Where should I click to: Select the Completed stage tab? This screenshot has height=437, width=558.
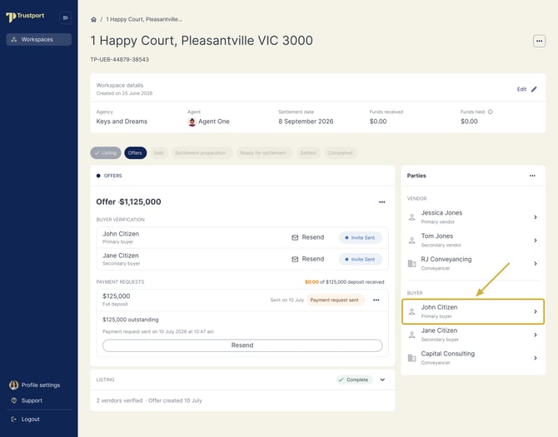click(340, 153)
